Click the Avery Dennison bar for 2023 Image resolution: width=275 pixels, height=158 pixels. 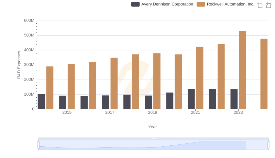pos(234,99)
